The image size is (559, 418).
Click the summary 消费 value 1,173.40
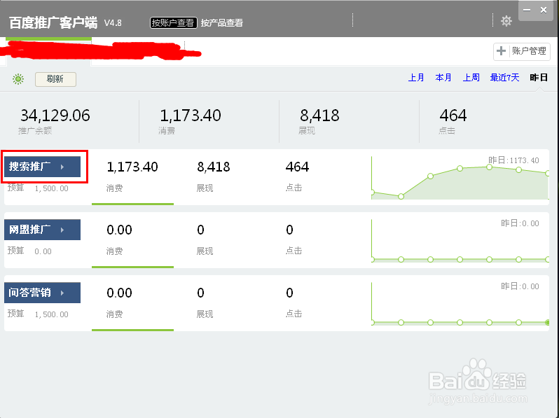(191, 116)
